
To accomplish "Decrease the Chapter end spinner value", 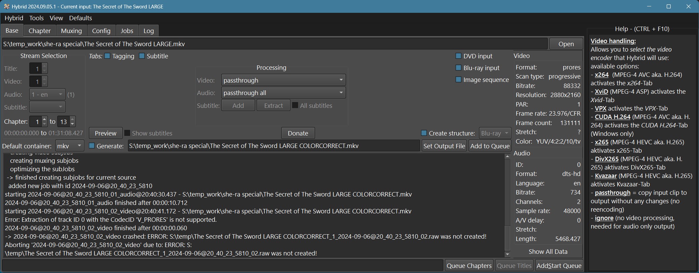I will tap(73, 124).
